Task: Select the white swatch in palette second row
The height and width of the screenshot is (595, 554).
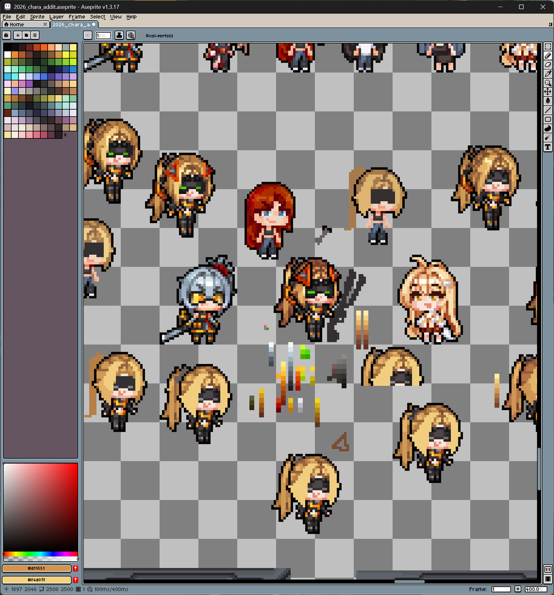Action: coord(7,55)
